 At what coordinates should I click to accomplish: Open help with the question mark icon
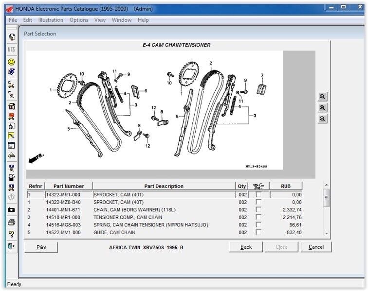(x=12, y=234)
